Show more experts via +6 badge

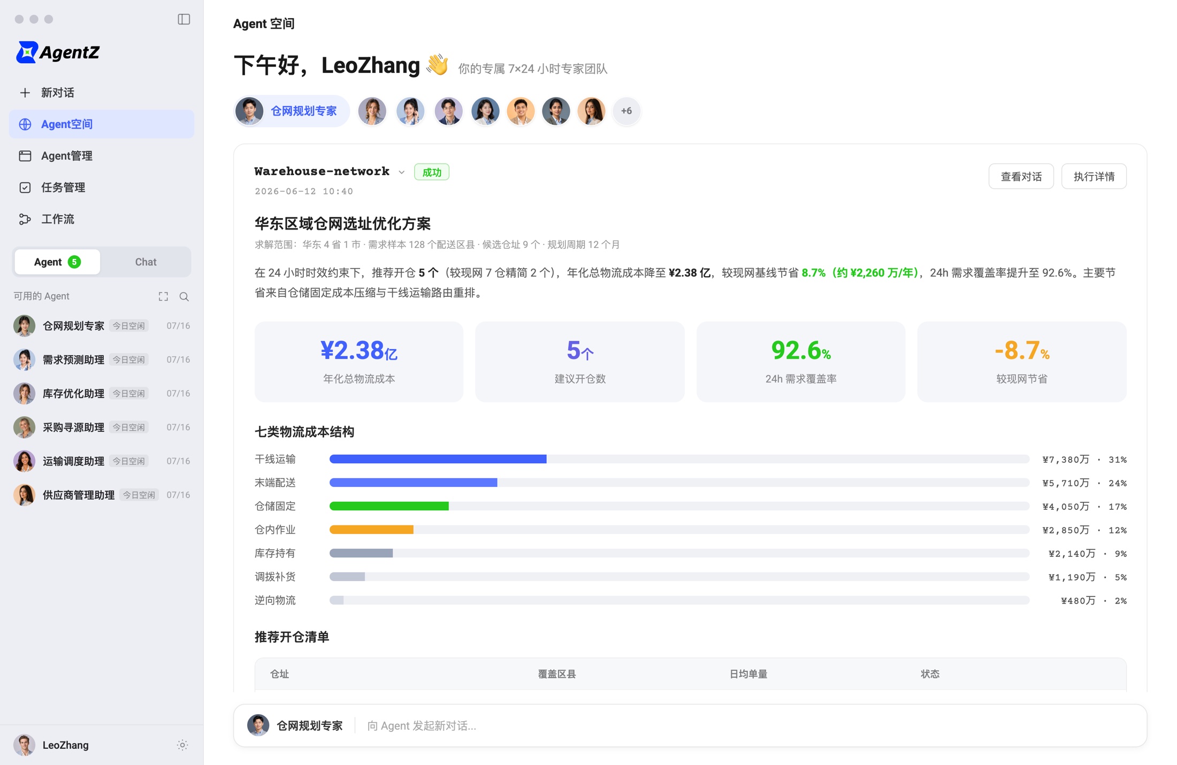[626, 111]
